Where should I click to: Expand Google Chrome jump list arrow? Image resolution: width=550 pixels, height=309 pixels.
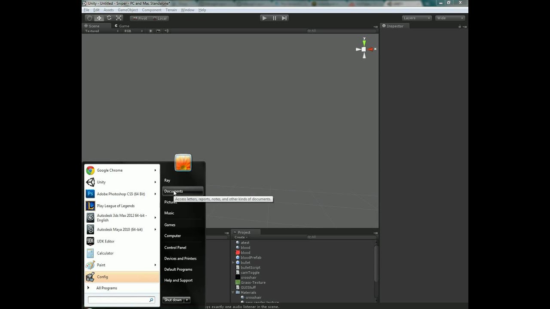155,170
